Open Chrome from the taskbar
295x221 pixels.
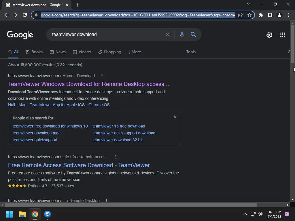(35, 214)
